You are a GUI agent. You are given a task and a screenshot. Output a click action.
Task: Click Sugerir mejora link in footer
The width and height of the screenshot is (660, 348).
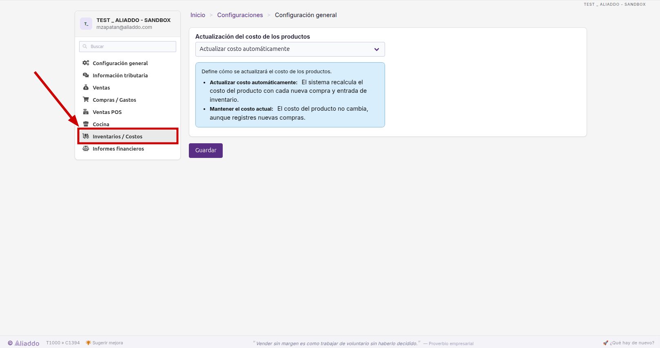108,343
